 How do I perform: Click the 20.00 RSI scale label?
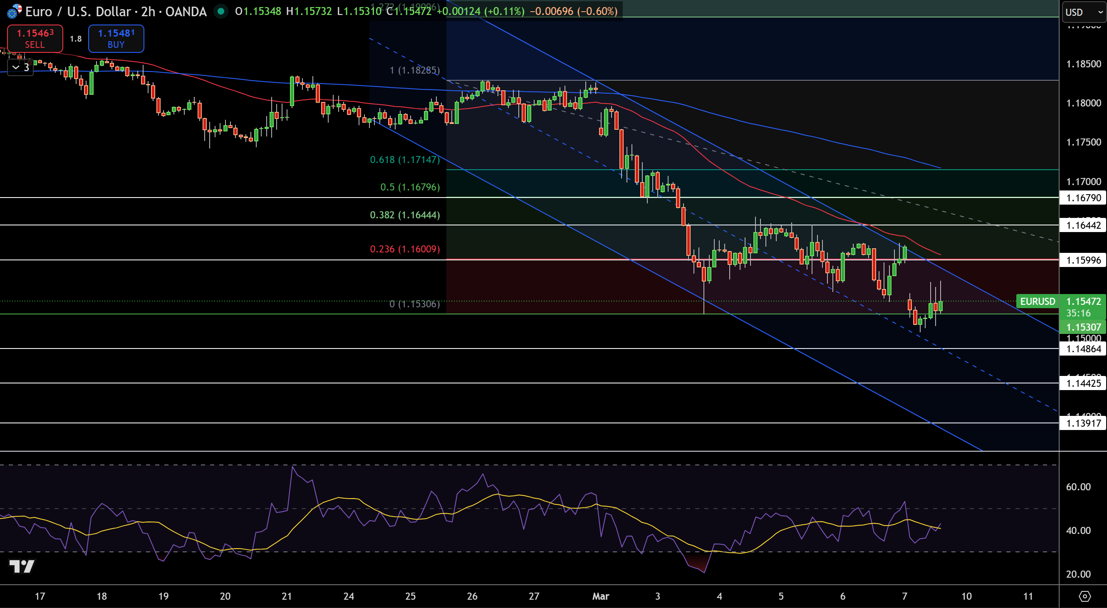pos(1078,574)
